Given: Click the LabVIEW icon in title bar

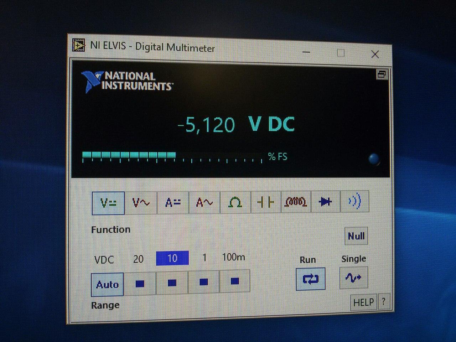Looking at the screenshot, I should tap(79, 45).
